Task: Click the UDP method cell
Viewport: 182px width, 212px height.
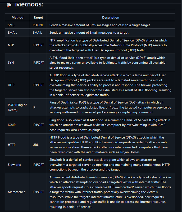Action: [x=17, y=85]
